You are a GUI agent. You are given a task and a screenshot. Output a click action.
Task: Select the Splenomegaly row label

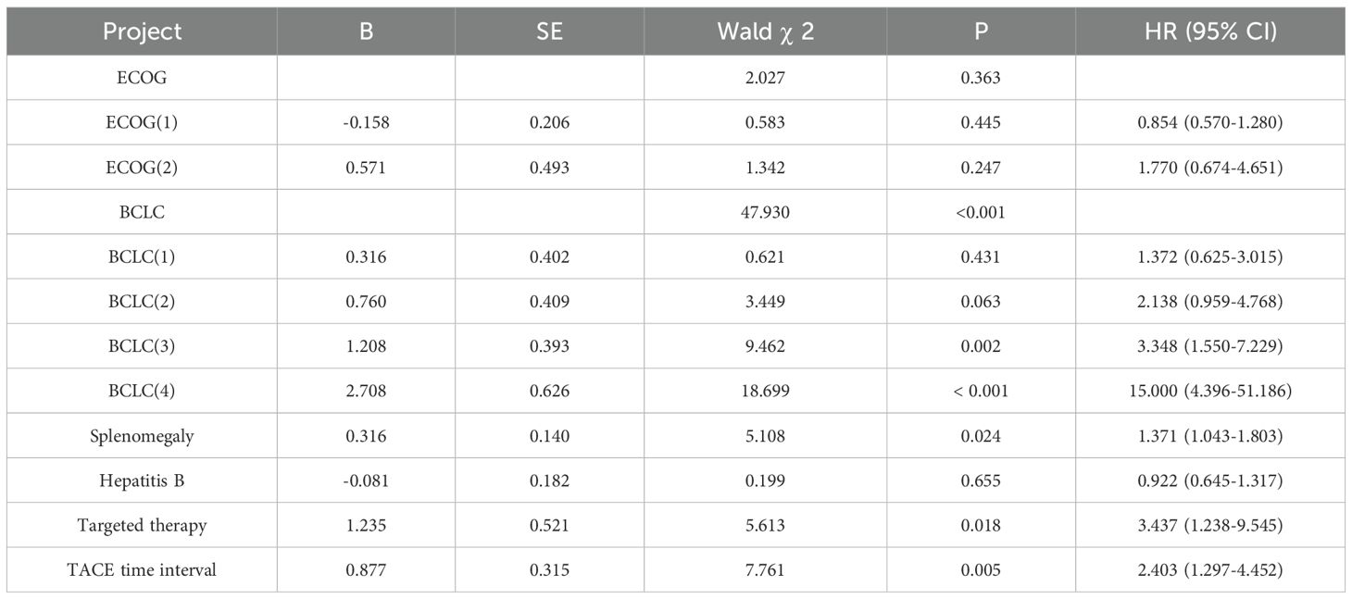click(142, 436)
